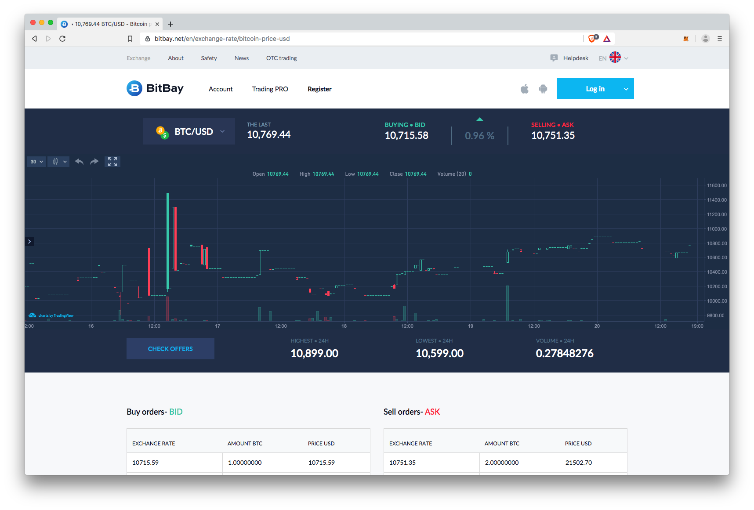The width and height of the screenshot is (754, 510).
Task: Reload the page
Action: (x=62, y=39)
